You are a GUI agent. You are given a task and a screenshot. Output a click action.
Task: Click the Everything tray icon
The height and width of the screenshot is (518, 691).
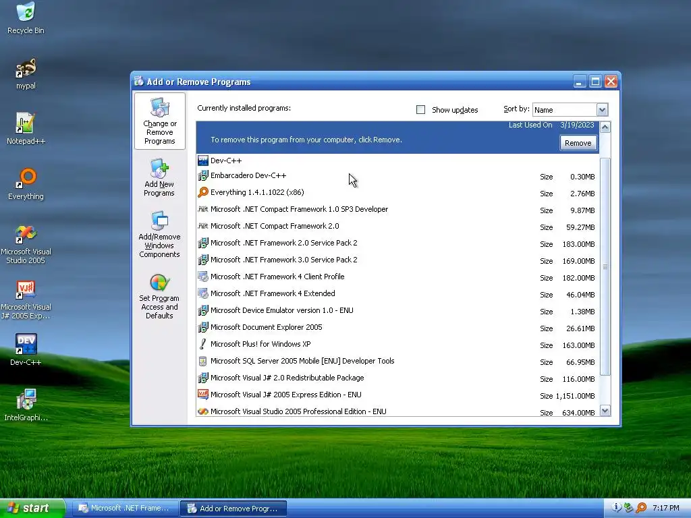click(641, 508)
